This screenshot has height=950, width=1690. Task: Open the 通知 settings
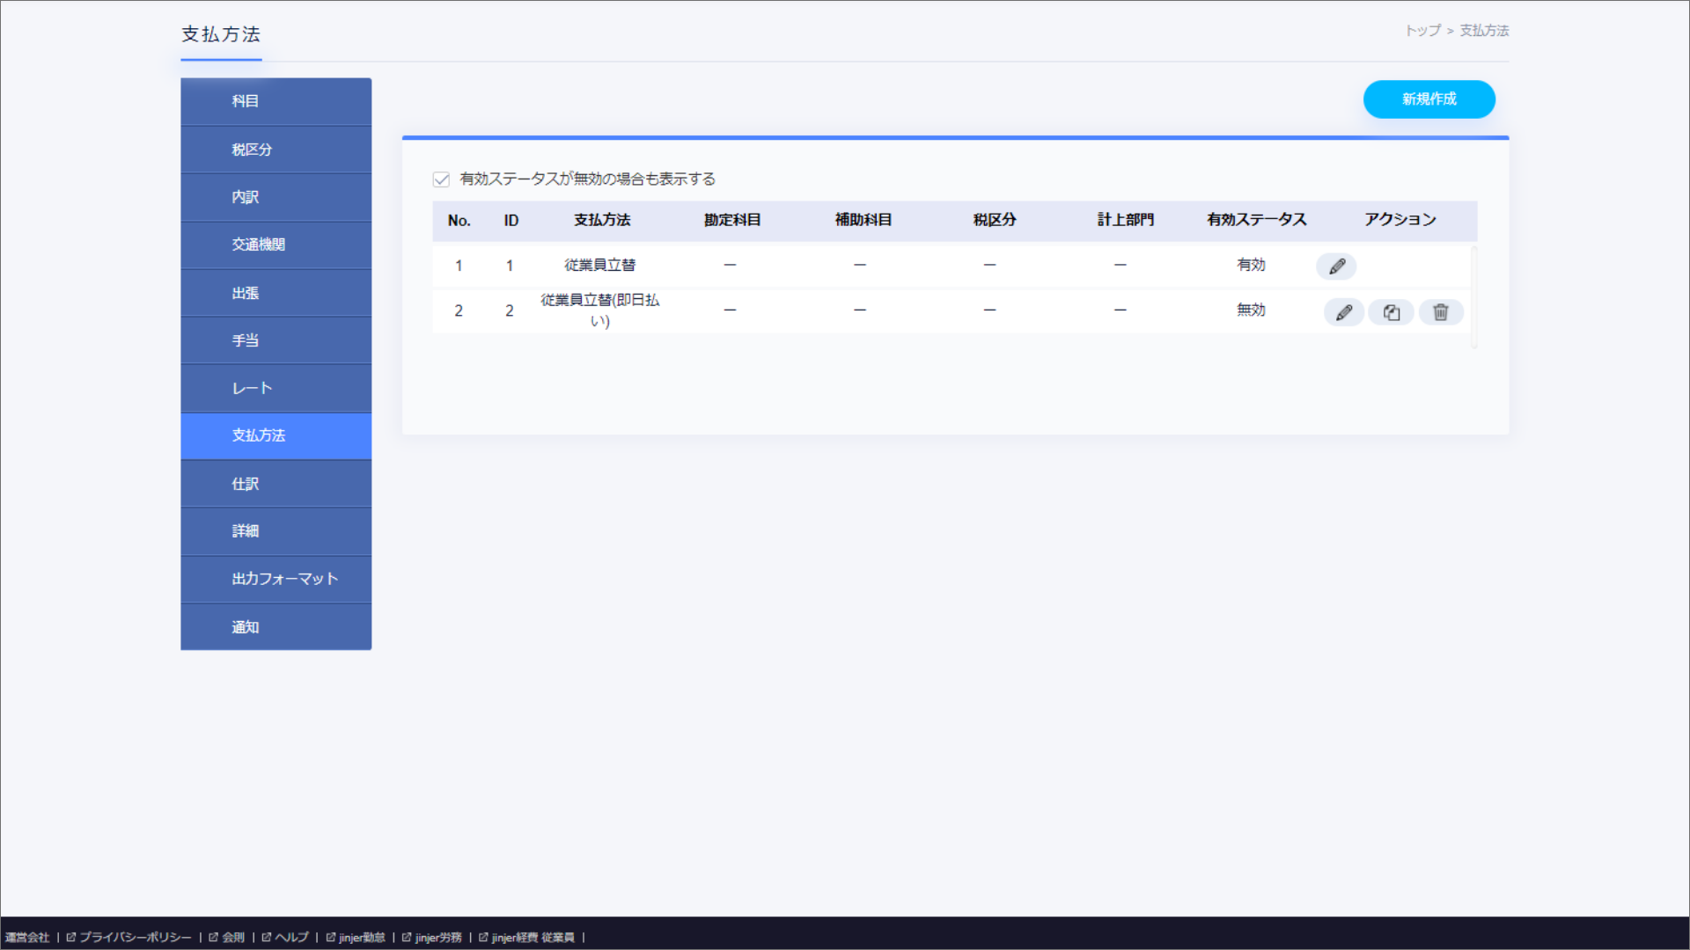pyautogui.click(x=276, y=627)
